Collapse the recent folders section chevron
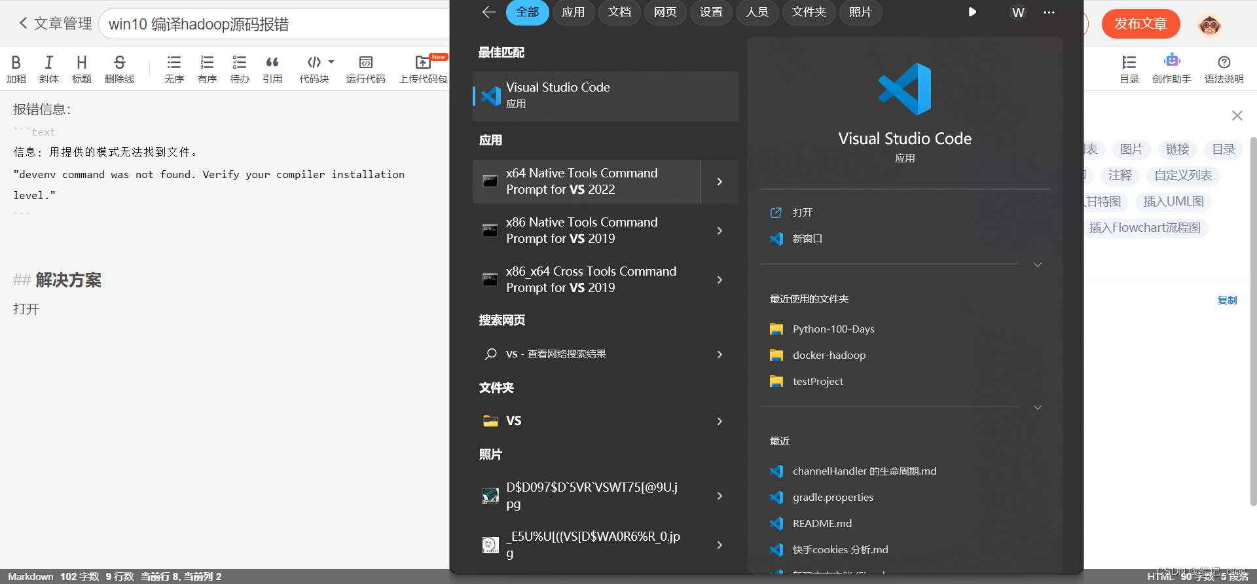Image resolution: width=1257 pixels, height=584 pixels. pos(1037,407)
